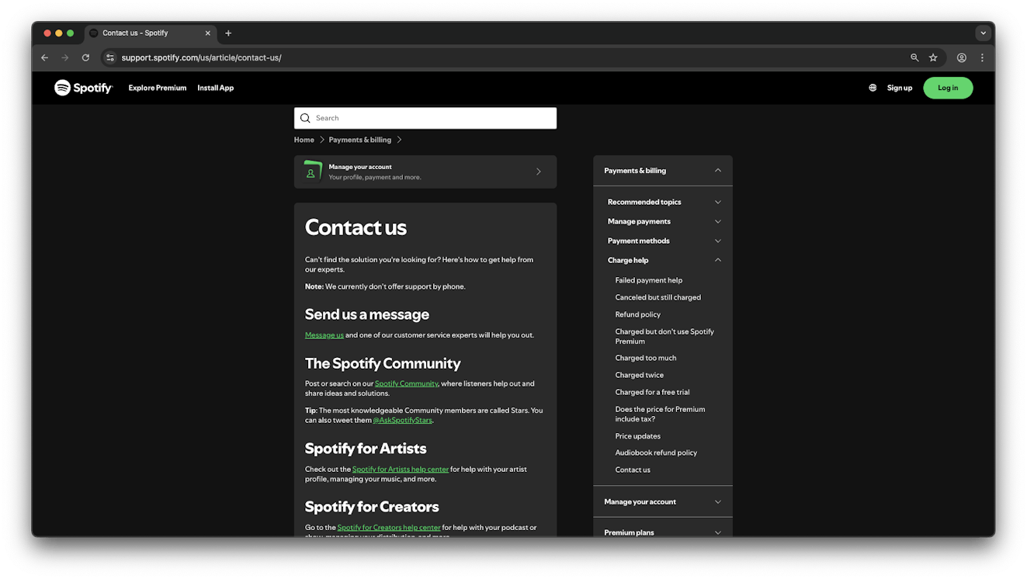Open Price updates sidebar item
Image resolution: width=1027 pixels, height=579 pixels.
[638, 436]
